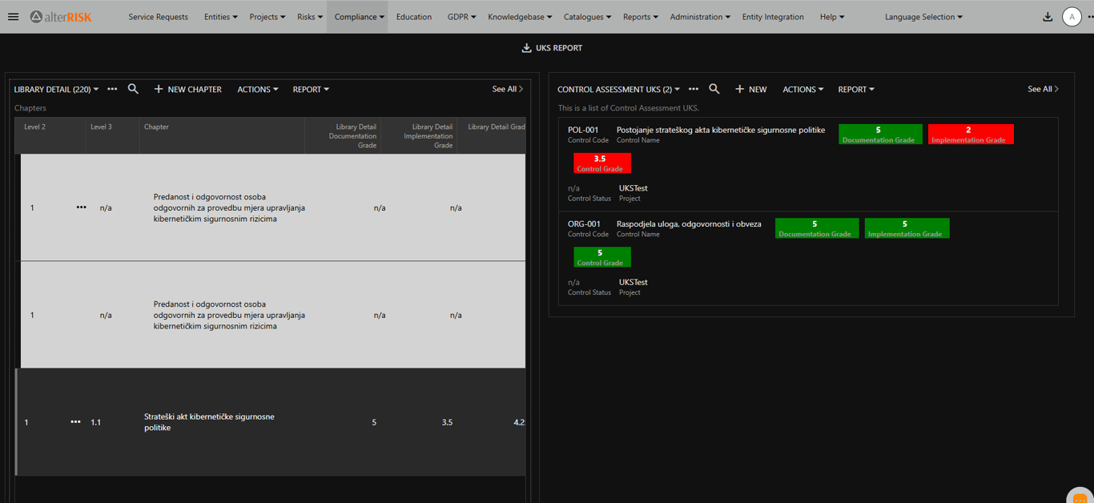Click red Implementation Grade badge for POL-001
The width and height of the screenshot is (1094, 503).
point(971,135)
